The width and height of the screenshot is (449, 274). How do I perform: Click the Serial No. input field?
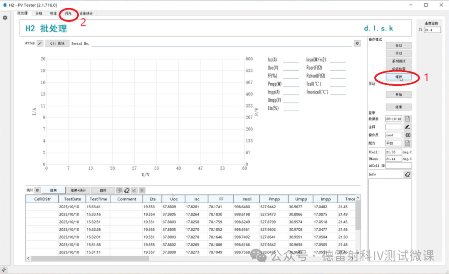point(220,43)
